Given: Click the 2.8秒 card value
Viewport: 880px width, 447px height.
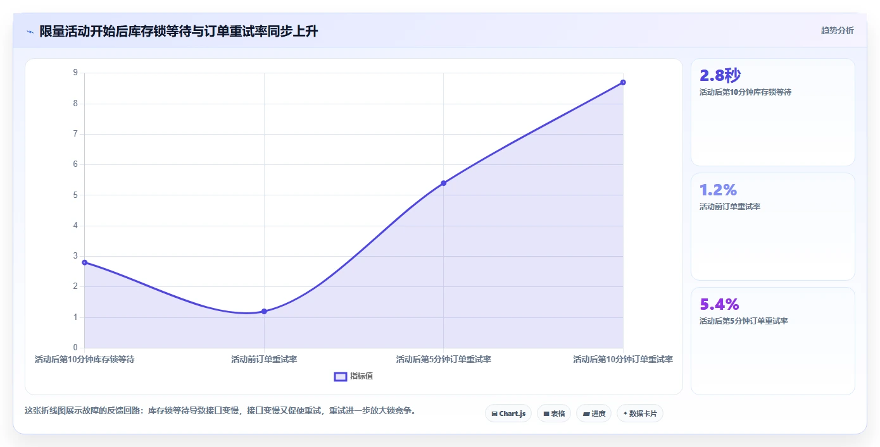Looking at the screenshot, I should click(x=720, y=75).
